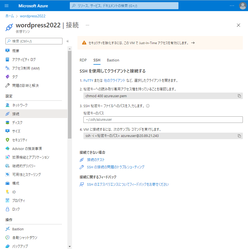This screenshot has height=249, width=248.
Task: Click the 自動シャットダウン clock icon
Action: click(7, 238)
